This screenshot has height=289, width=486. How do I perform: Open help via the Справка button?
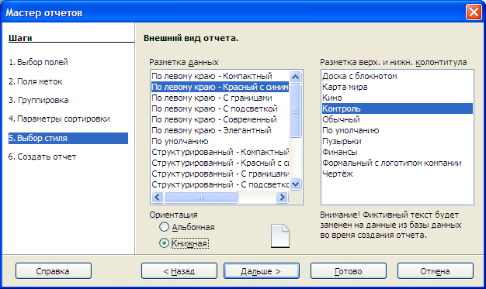click(x=54, y=271)
